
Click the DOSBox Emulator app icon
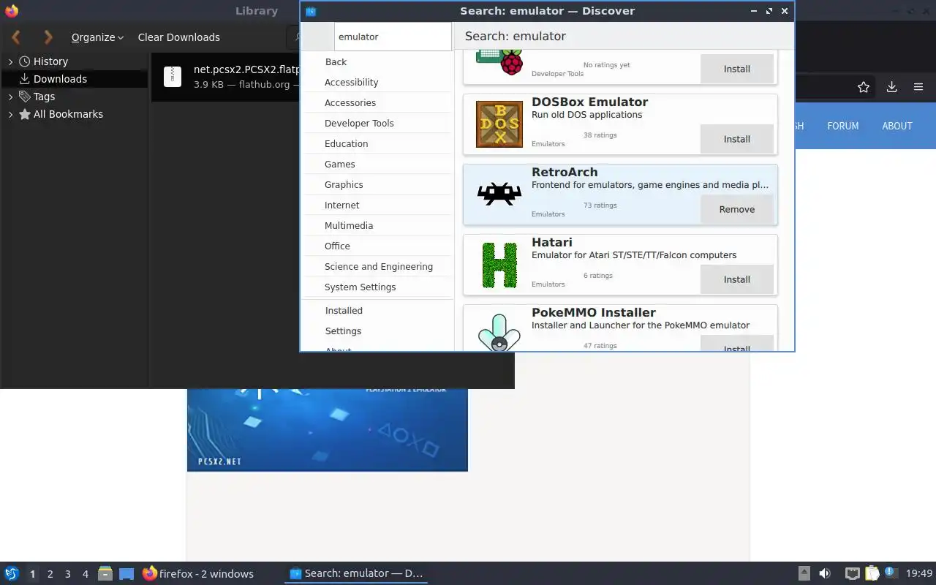[499, 124]
